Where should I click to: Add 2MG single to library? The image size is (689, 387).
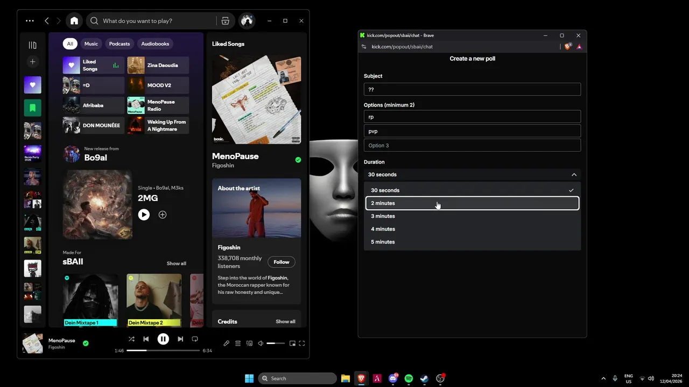pos(163,214)
